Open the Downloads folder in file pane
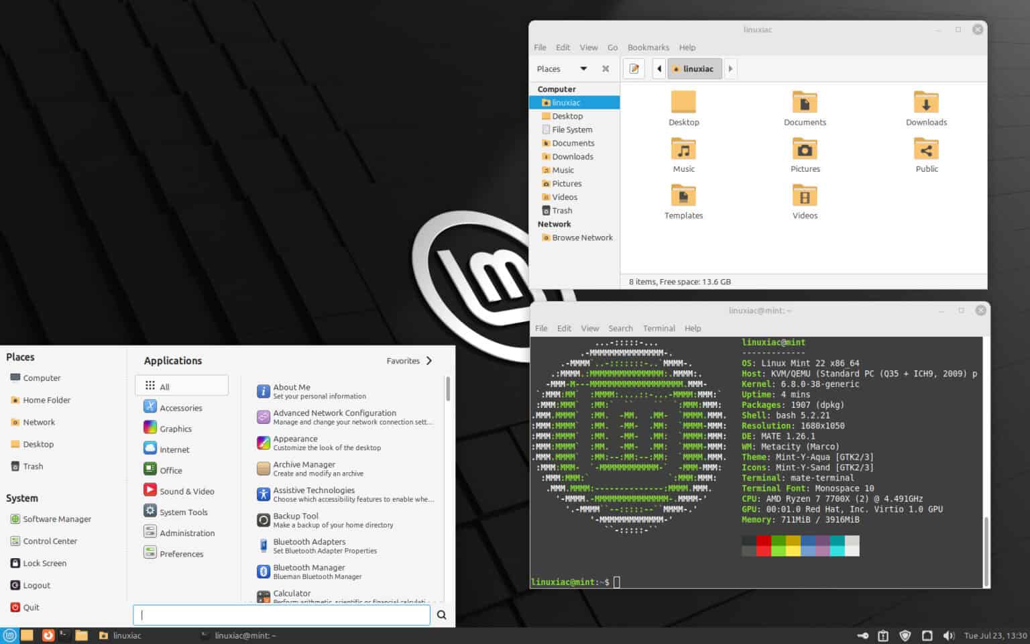The height and width of the screenshot is (644, 1030). pos(926,103)
